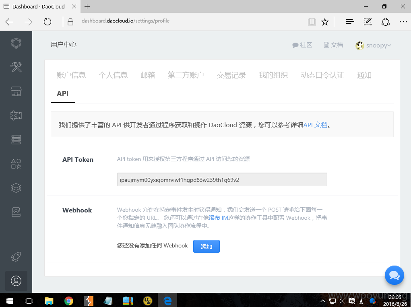Open the disk volume sidebar icon

point(16,212)
